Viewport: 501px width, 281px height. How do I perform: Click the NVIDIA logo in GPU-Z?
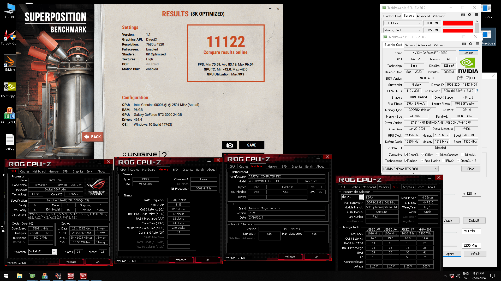(468, 66)
